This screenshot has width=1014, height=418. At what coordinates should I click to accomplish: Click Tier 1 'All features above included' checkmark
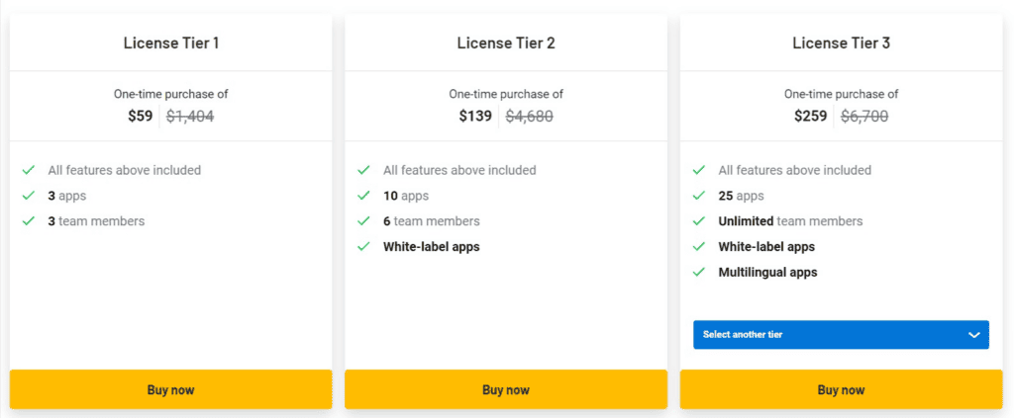point(29,170)
